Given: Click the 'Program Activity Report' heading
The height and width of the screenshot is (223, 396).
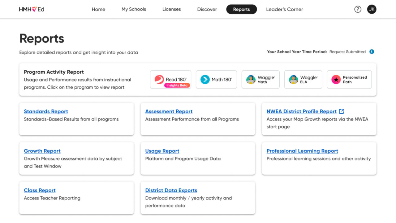Looking at the screenshot, I should [x=54, y=72].
